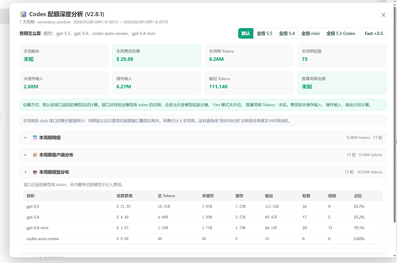This screenshot has height=263, width=397.
Task: Click the bar chart icon beside Codex title
Action: (23, 14)
